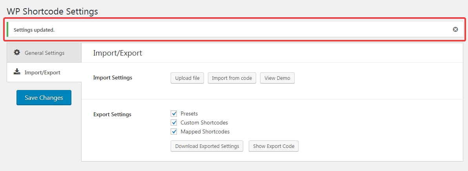Click the Export Settings row label

[112, 114]
